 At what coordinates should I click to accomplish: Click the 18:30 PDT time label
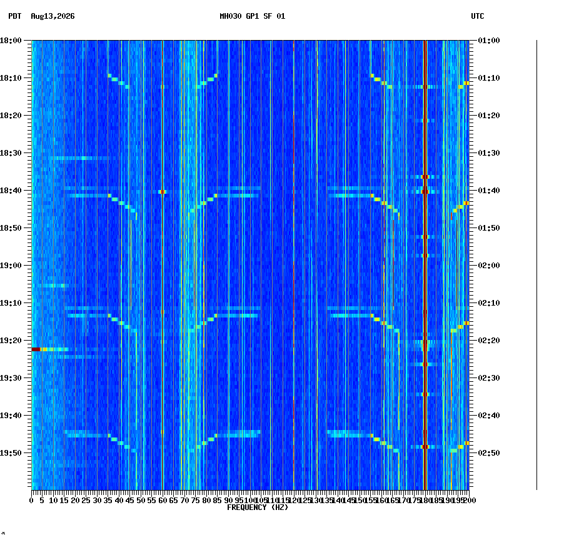(11, 153)
